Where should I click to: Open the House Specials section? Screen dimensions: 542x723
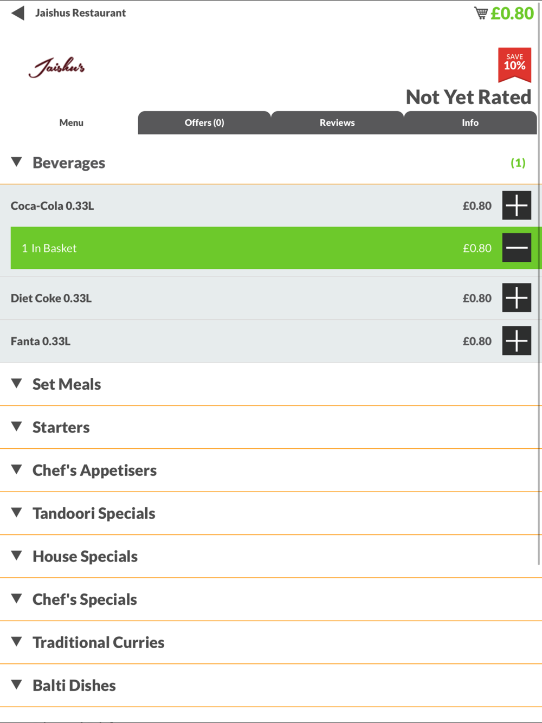[x=268, y=557]
